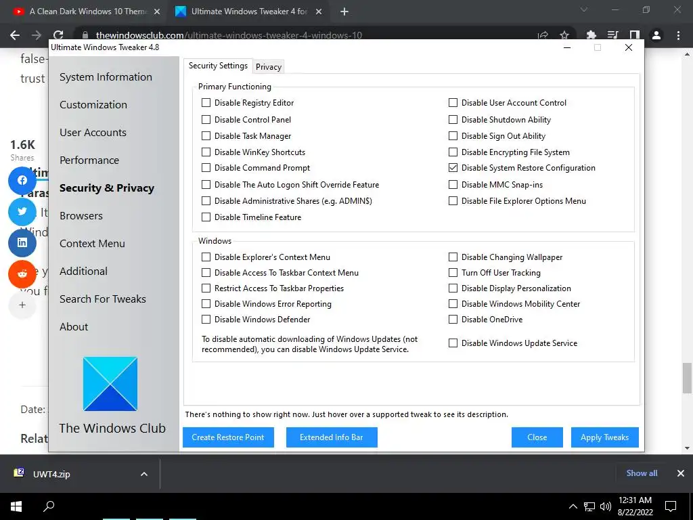
Task: Check Turn Off User Tracking
Action: (453, 272)
